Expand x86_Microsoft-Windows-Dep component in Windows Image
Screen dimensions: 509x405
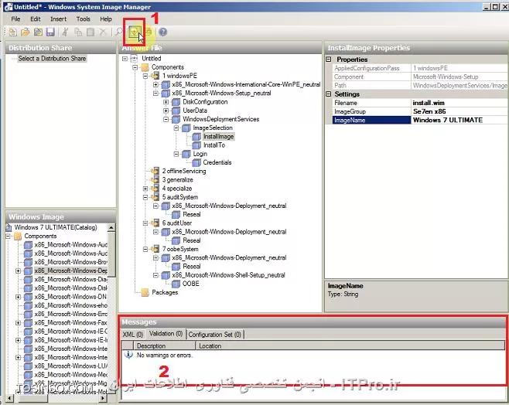point(19,271)
